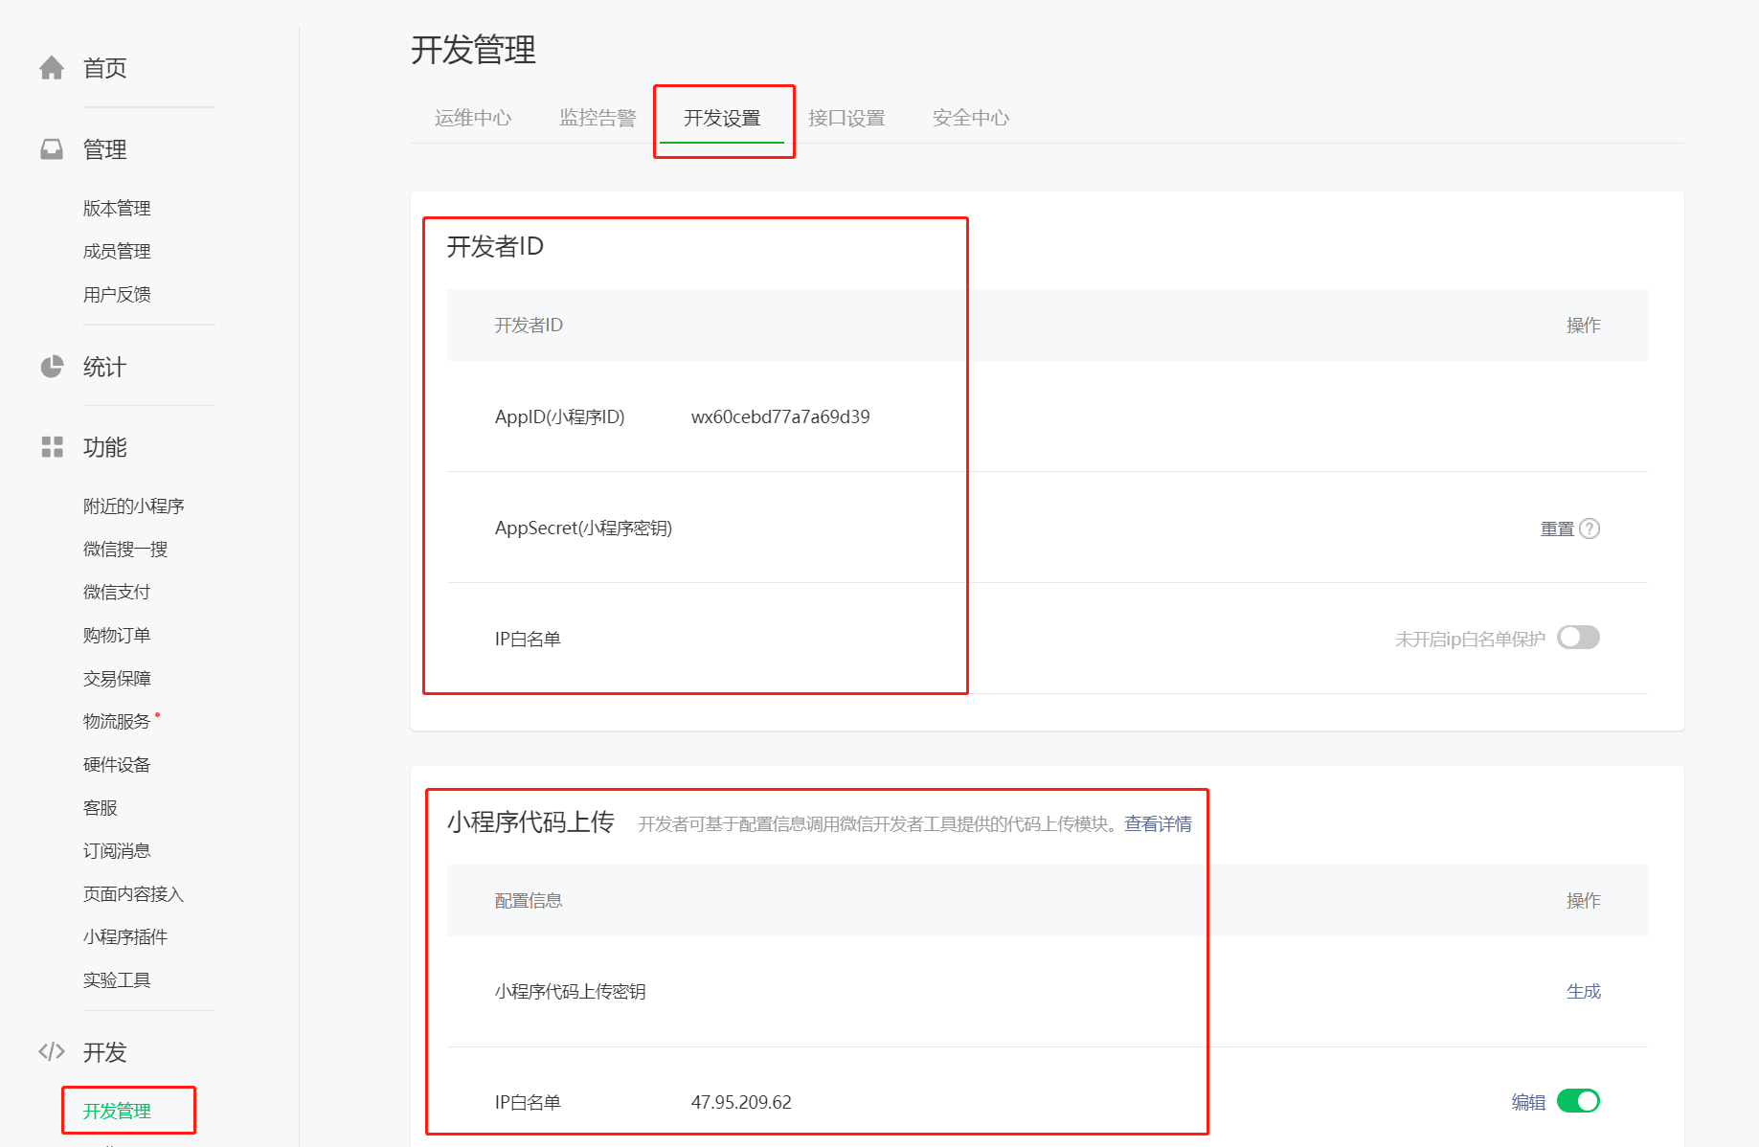Image resolution: width=1759 pixels, height=1147 pixels.
Task: Open 微信搜一搜 in the sidebar
Action: (x=125, y=549)
